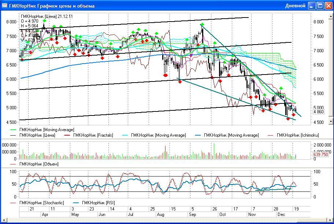Select the ГМКНорНик [Stochastic] legend label
The height and width of the screenshot is (224, 334).
tap(41, 203)
